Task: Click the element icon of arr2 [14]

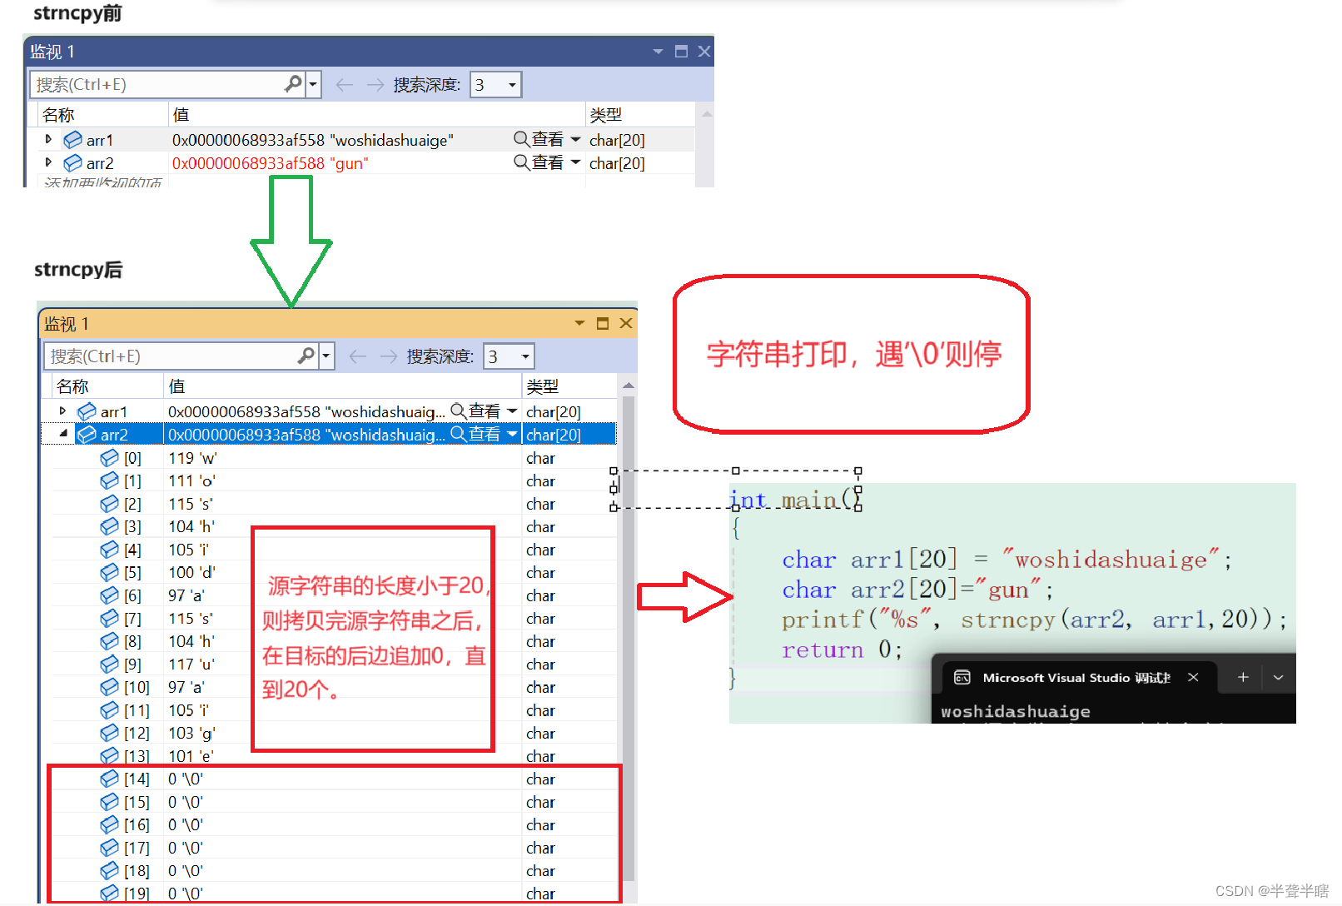Action: [x=109, y=779]
